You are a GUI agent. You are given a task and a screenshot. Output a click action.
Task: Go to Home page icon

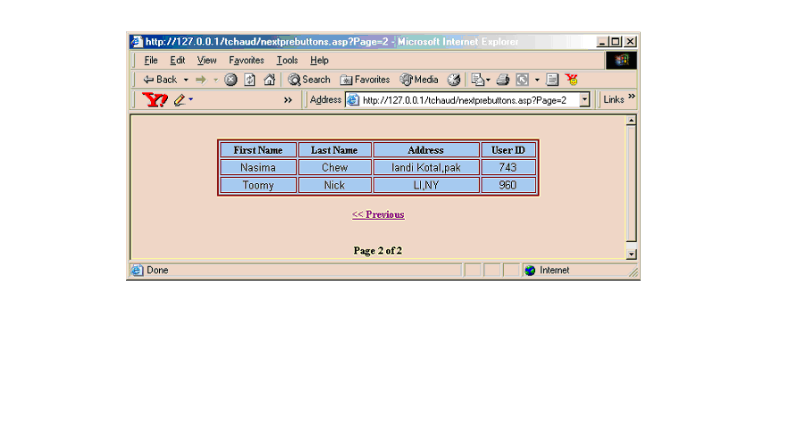point(269,80)
